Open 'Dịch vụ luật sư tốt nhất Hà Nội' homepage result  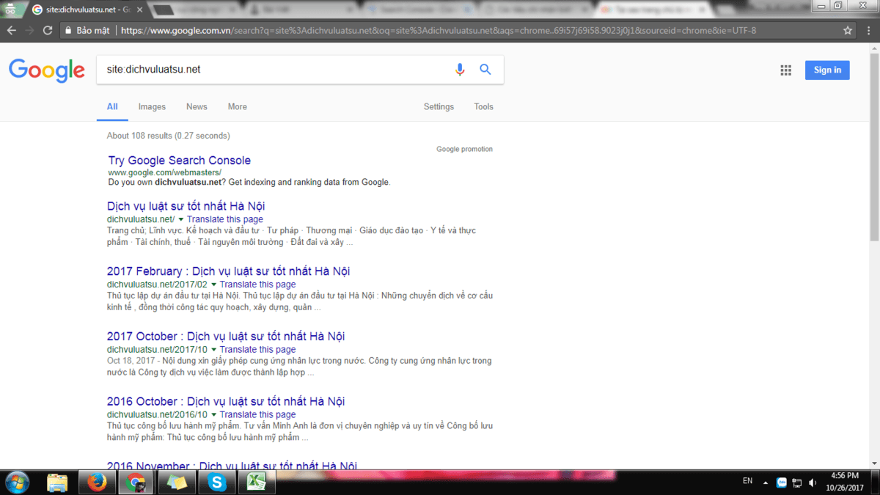186,206
